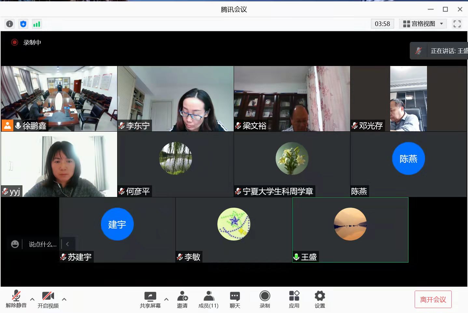Expand video options arrow beside camera
This screenshot has height=313, width=468.
click(64, 299)
